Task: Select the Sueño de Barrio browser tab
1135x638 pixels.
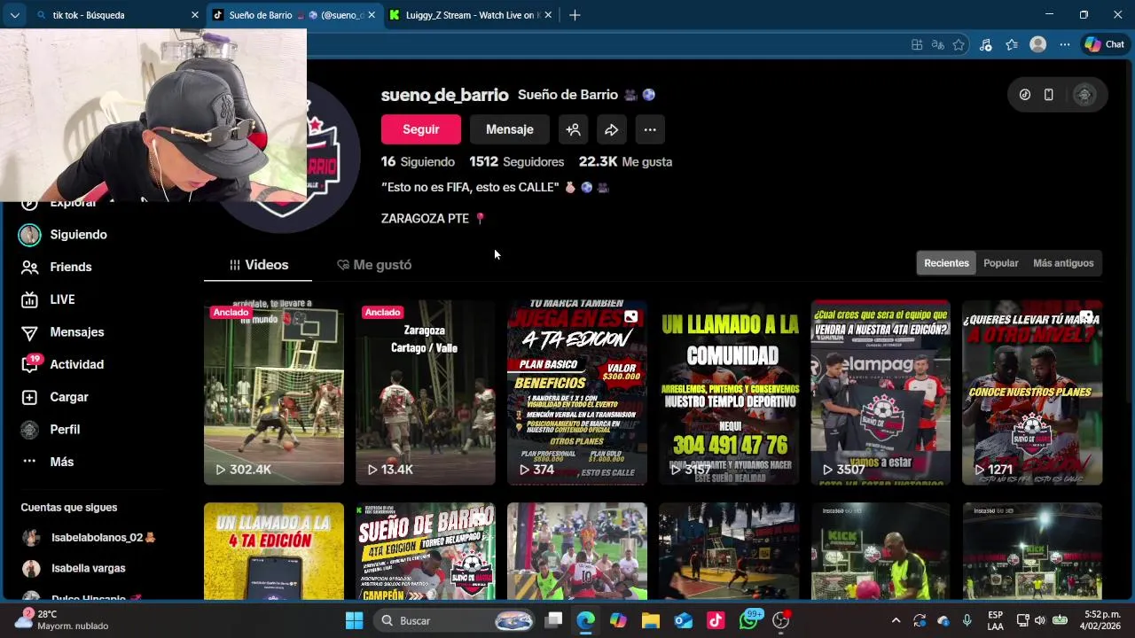Action: [x=294, y=15]
